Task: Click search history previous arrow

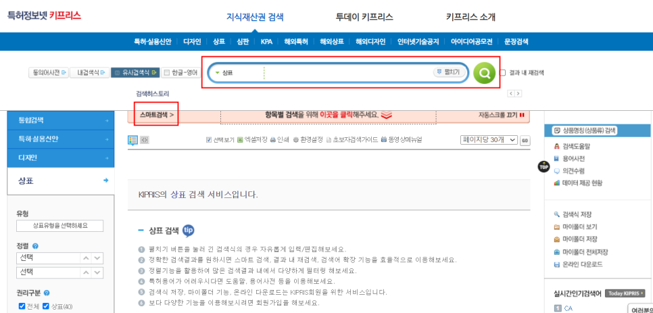Action: coord(510,94)
